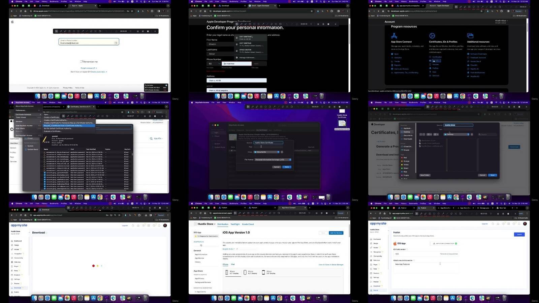The width and height of the screenshot is (539, 303).
Task: Choose Request a Certificate From a Certificate Authority
Action: [x=69, y=126]
